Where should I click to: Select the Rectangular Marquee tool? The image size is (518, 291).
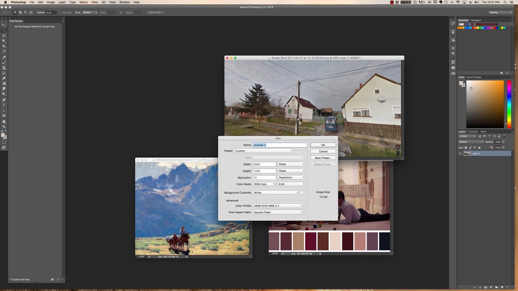4,30
